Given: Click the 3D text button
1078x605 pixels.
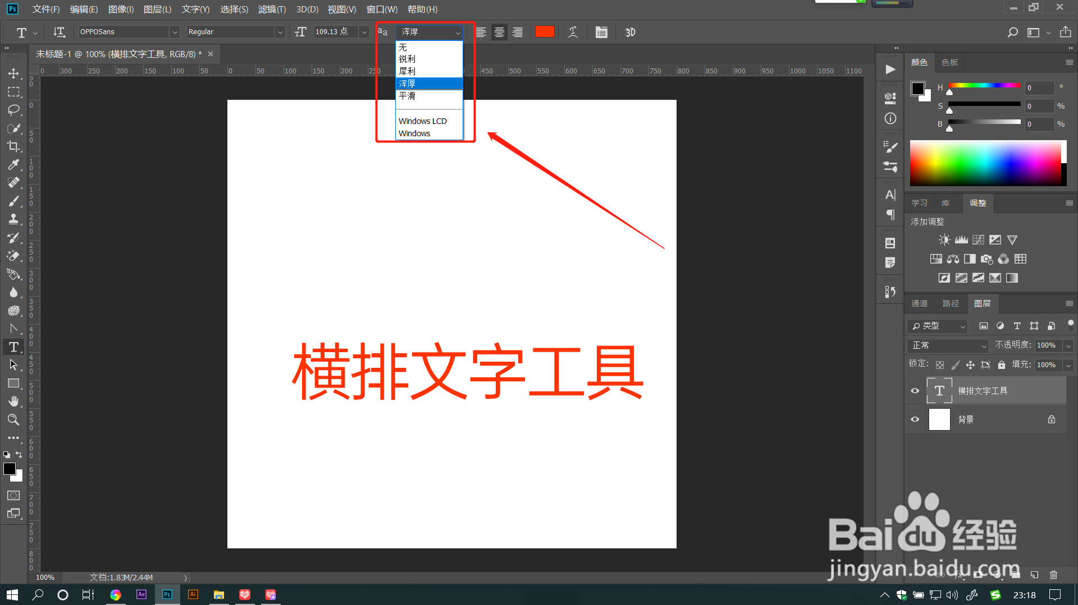Looking at the screenshot, I should pyautogui.click(x=630, y=32).
